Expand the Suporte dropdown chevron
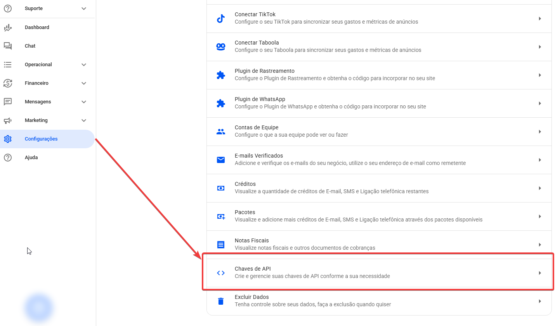Image resolution: width=560 pixels, height=326 pixels. tap(84, 9)
